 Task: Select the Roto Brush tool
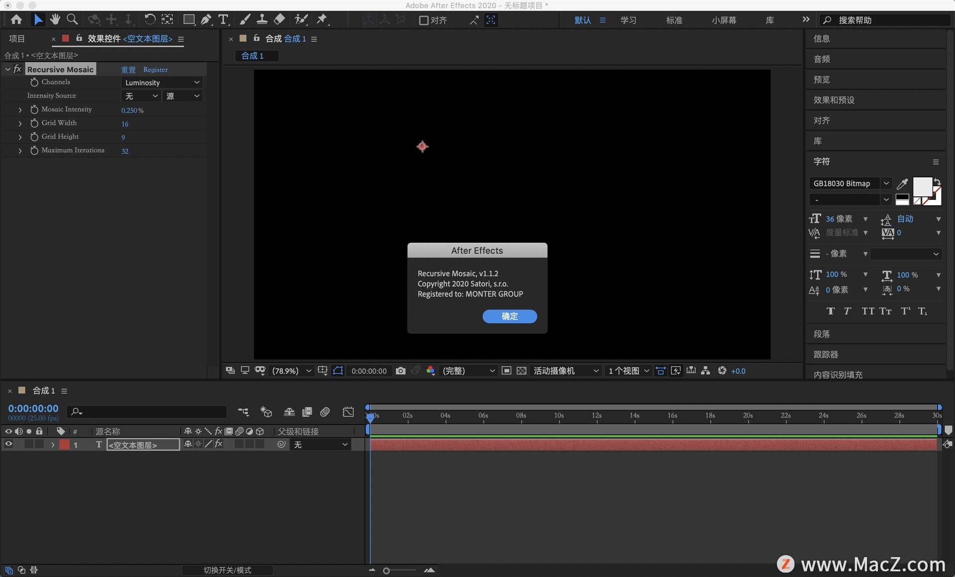coord(301,19)
